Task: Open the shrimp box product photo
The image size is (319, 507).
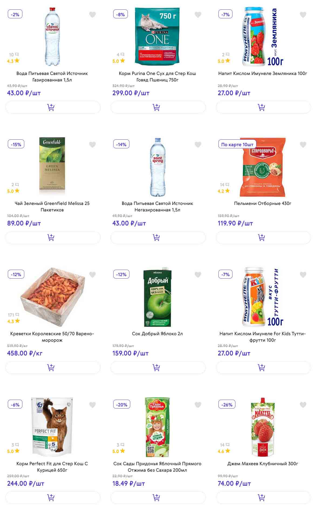Action: click(53, 296)
